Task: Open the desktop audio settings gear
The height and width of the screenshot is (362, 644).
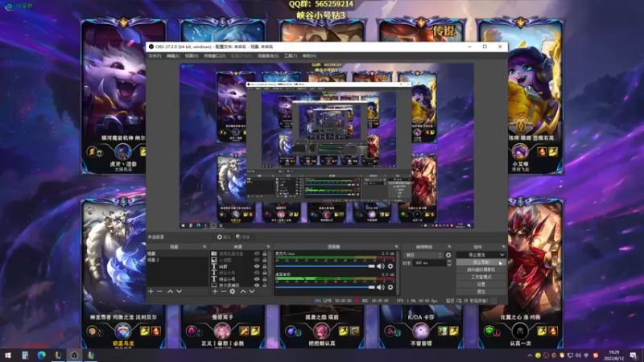Action: point(390,287)
